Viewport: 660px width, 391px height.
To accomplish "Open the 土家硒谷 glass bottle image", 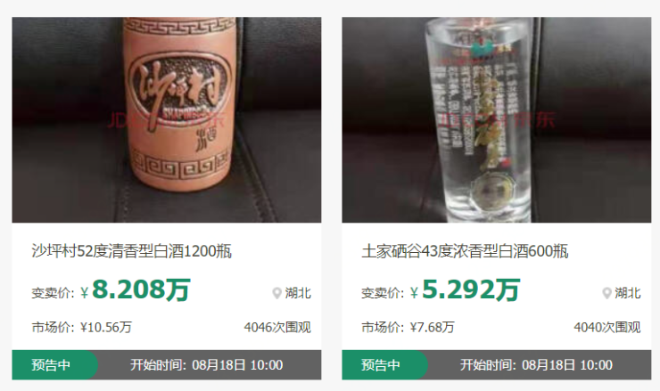I will pyautogui.click(x=496, y=120).
